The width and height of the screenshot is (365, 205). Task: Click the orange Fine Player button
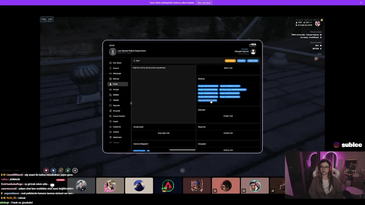[230, 61]
